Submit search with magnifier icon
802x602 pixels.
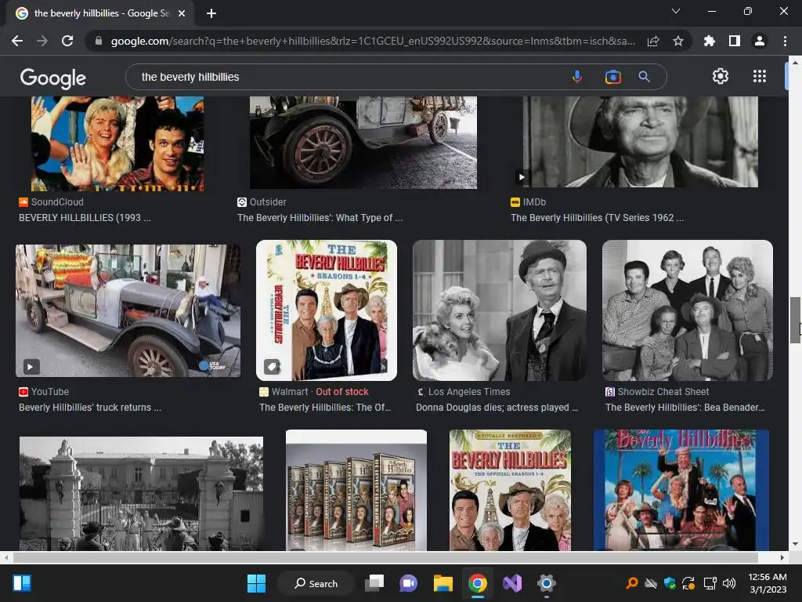[644, 77]
